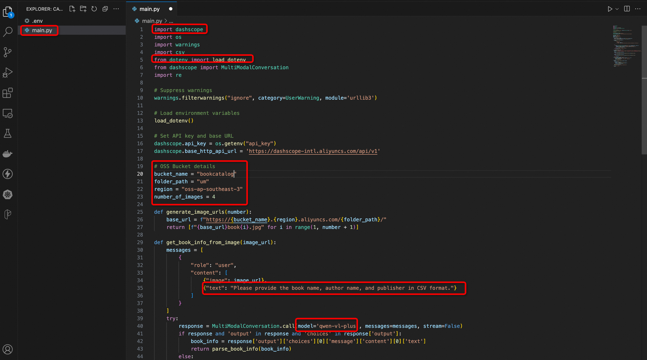Open the Search view

(8, 32)
